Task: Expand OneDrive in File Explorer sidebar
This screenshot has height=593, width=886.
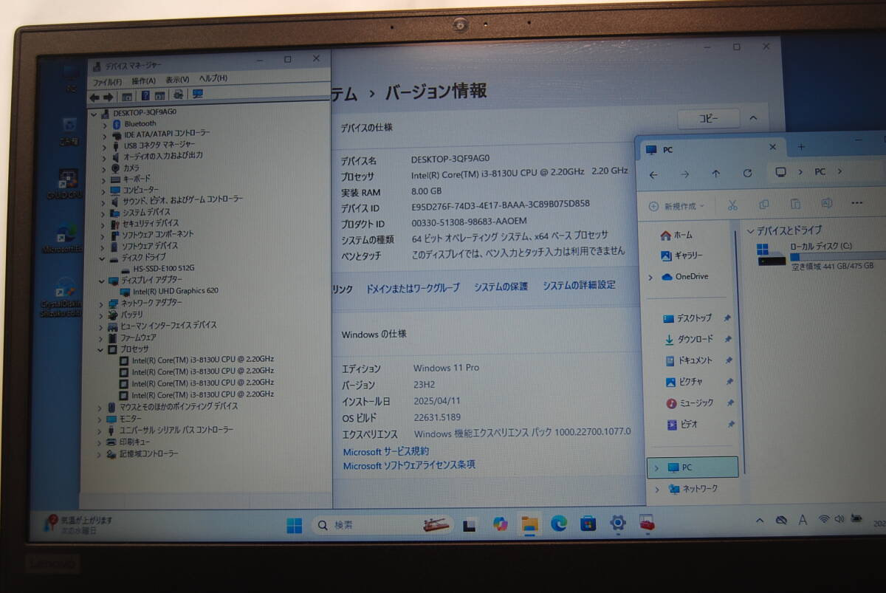Action: [650, 278]
